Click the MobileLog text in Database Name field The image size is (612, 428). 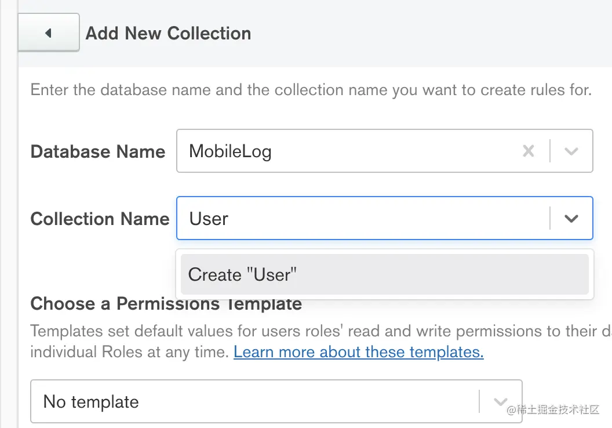tap(230, 151)
